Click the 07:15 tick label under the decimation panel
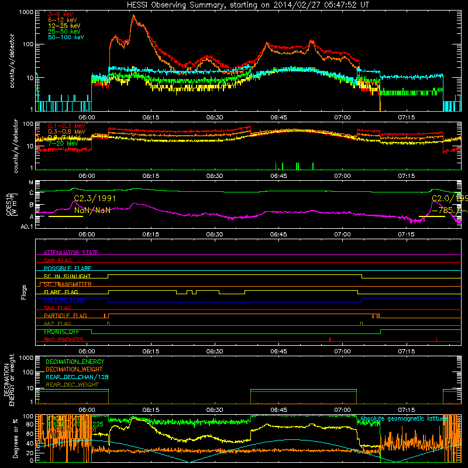 (406, 410)
